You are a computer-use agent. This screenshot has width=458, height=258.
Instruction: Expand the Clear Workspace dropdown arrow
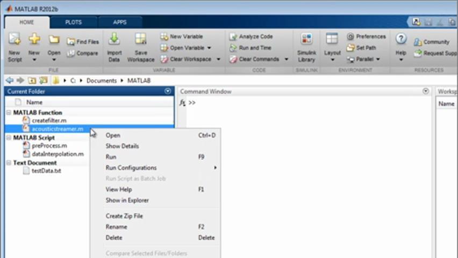click(218, 59)
